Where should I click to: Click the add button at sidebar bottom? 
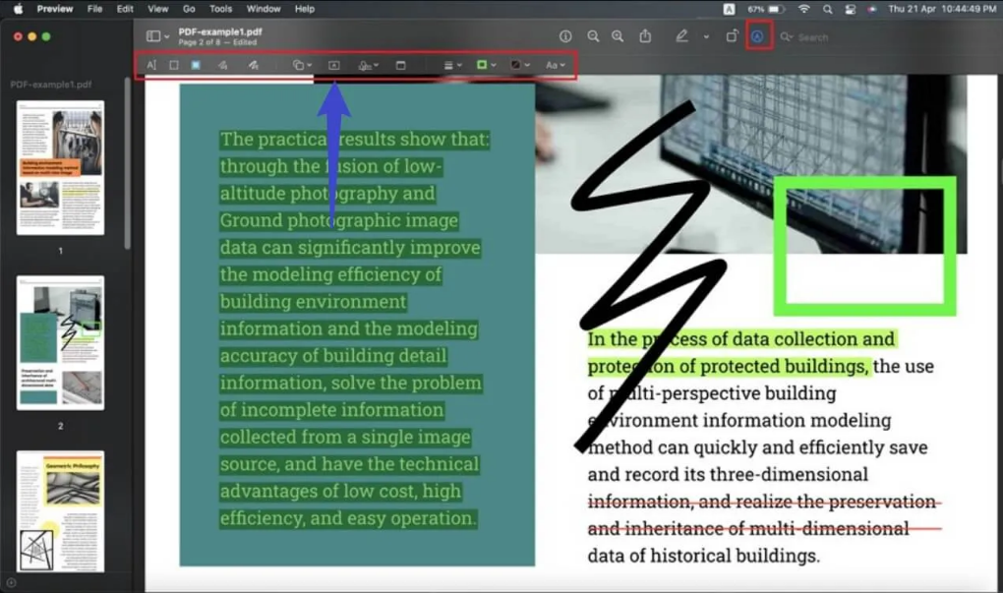point(11,583)
